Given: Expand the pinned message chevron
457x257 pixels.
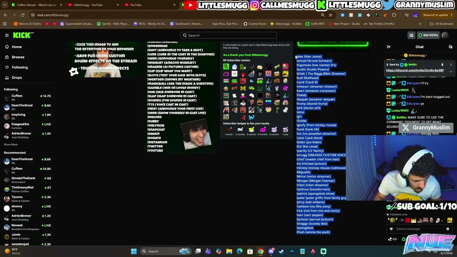Looking at the screenshot, I should [451, 71].
